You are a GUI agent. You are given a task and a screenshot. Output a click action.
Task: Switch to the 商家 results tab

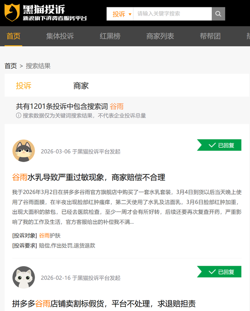(x=81, y=86)
